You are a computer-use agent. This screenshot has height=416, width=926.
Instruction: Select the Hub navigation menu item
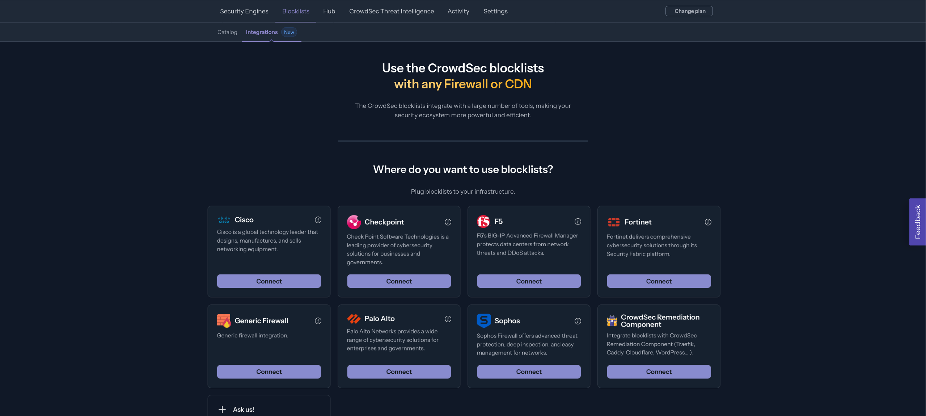329,11
